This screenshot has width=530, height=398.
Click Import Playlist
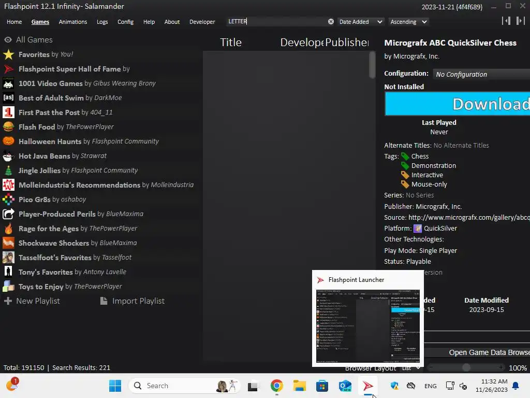pyautogui.click(x=132, y=301)
